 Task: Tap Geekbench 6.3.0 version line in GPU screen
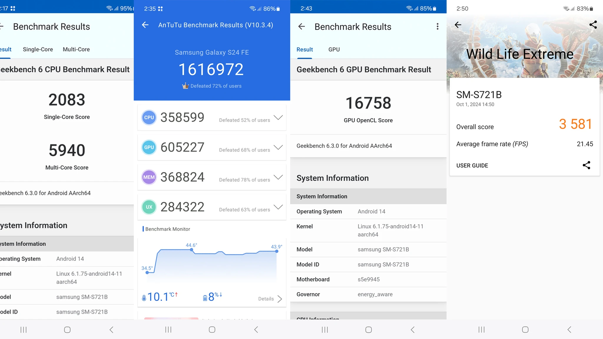[x=344, y=146]
